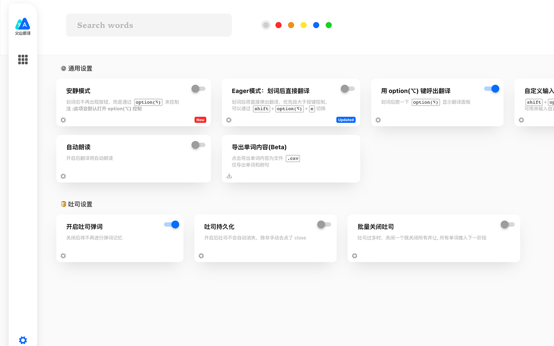Screen dimensions: 554x346
Task: Select the gray color dot
Action: tap(266, 25)
